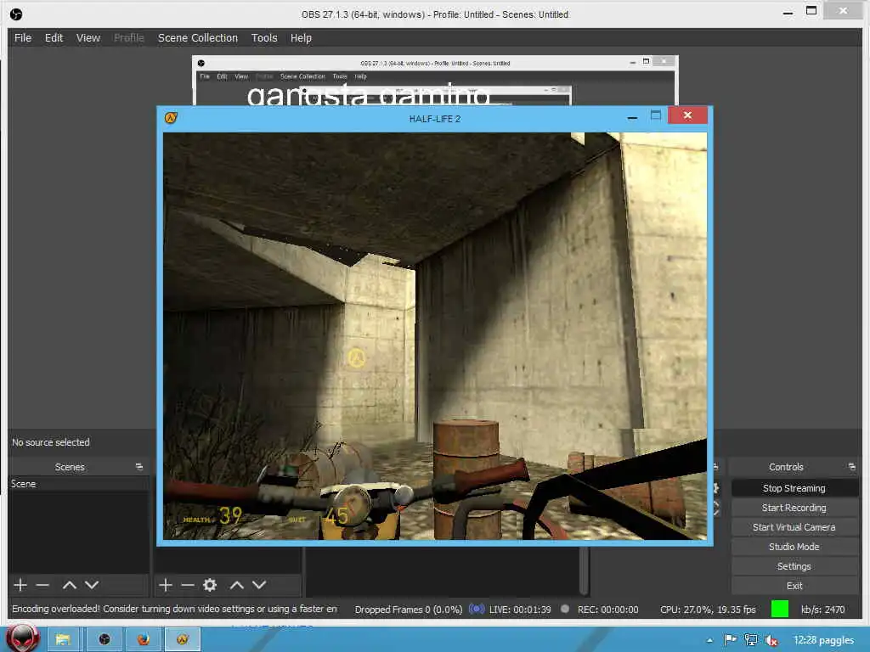Open the Tools menu in OBS
This screenshot has width=870, height=652.
[x=264, y=37]
